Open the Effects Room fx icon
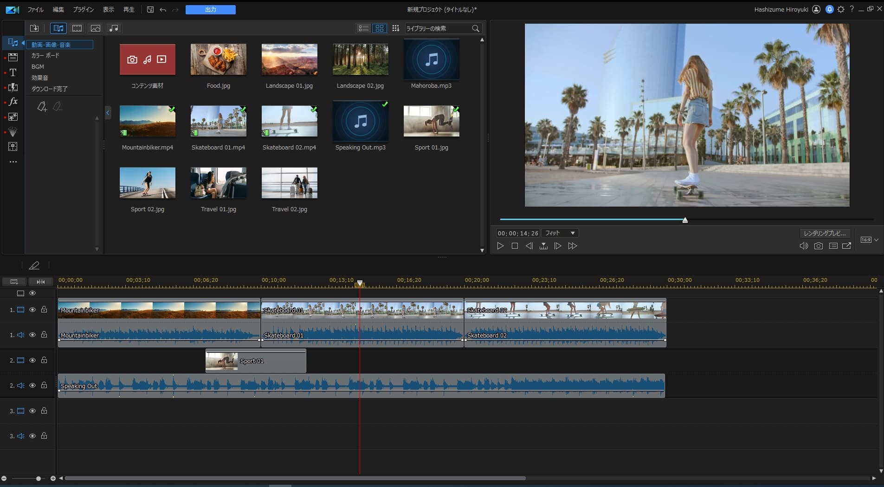The height and width of the screenshot is (487, 884). pos(13,102)
